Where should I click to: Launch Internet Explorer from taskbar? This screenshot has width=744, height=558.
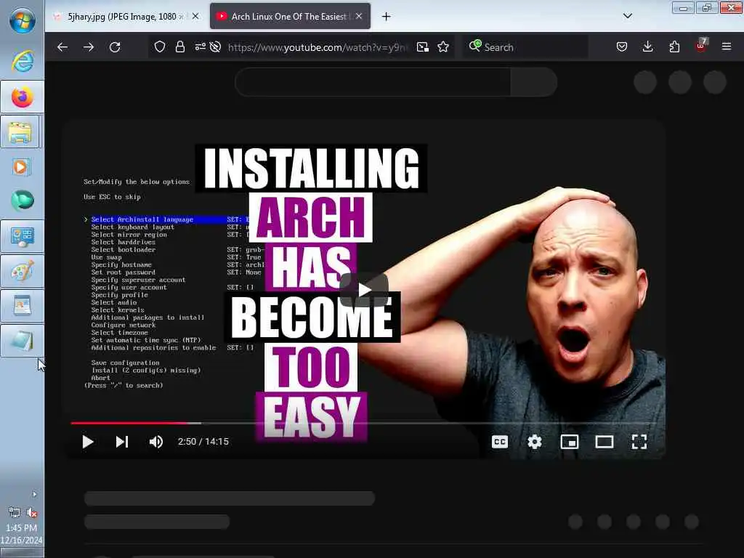[23, 61]
